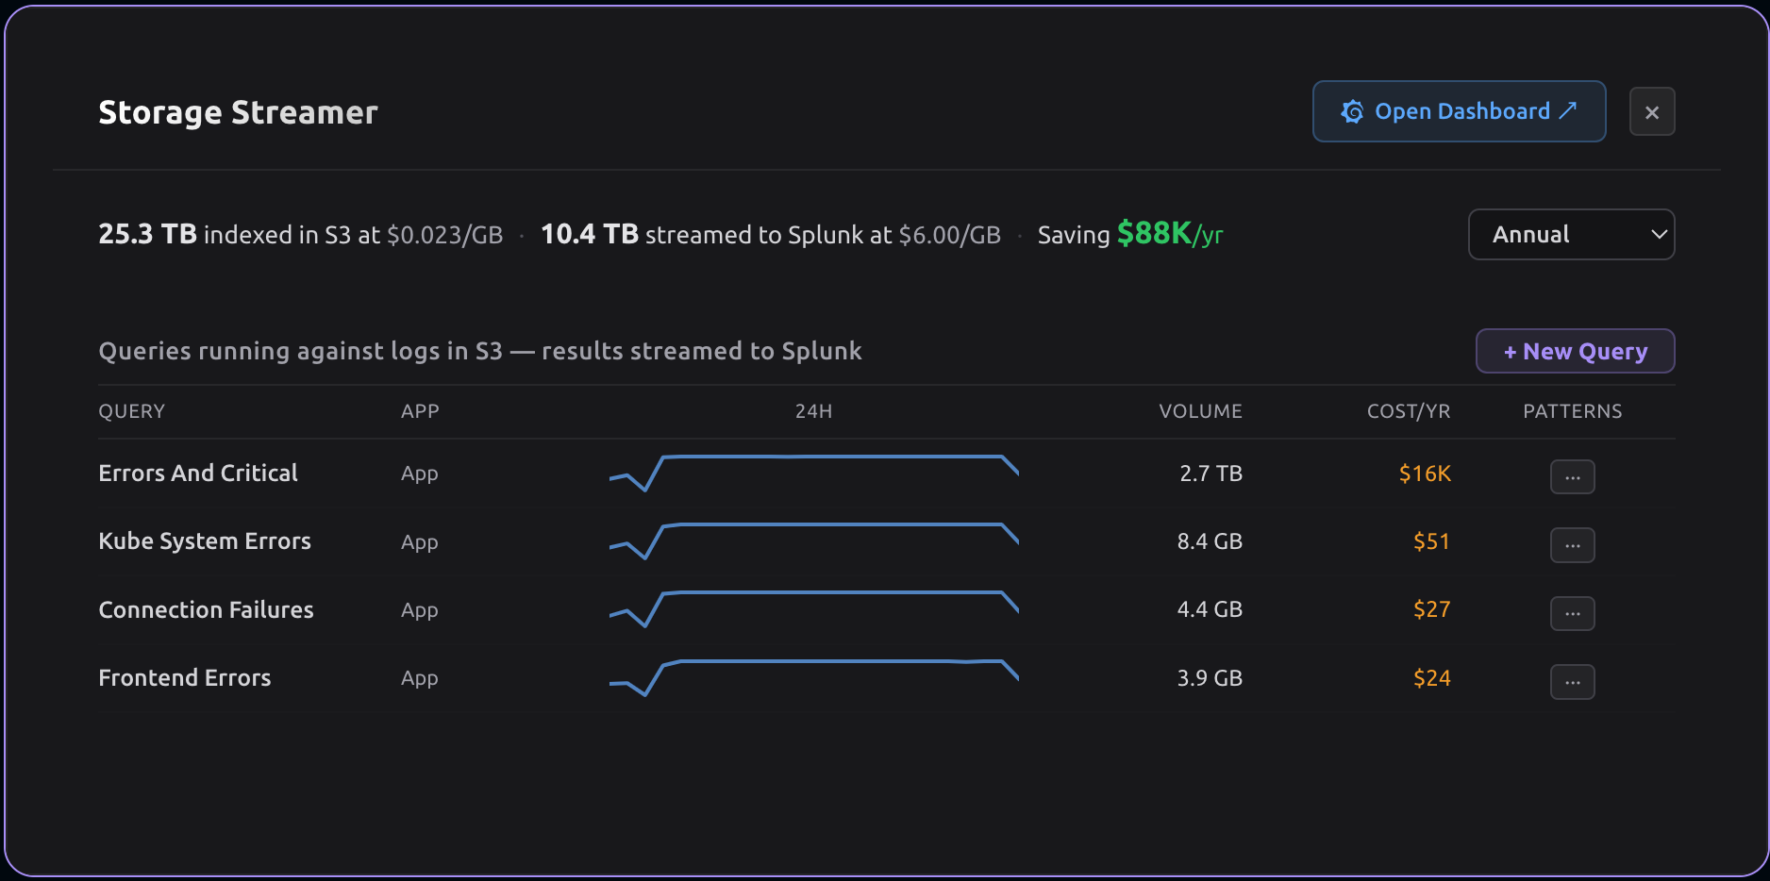Open patterns menu for Errors And Critical
Image resolution: width=1770 pixels, height=881 pixels.
[1572, 476]
